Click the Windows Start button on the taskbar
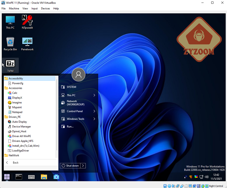This screenshot has width=227, height=188. click(x=7, y=177)
